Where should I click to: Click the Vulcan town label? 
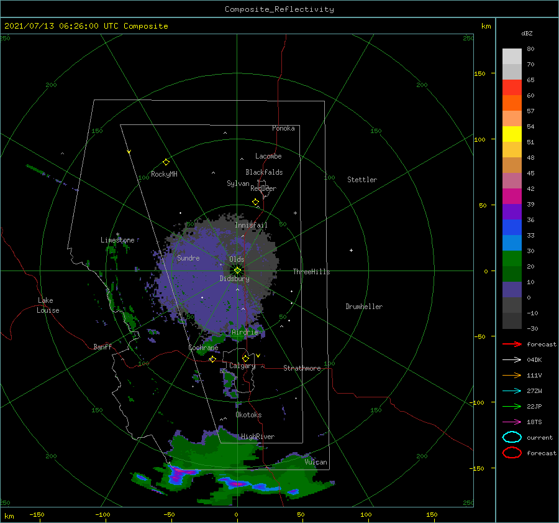[316, 462]
